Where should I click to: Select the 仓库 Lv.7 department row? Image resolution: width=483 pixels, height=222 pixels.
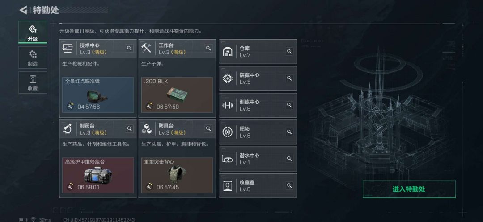tap(258, 52)
